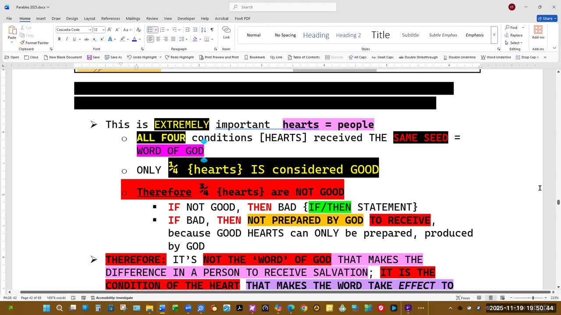Click the Search box in title bar

coord(283,7)
